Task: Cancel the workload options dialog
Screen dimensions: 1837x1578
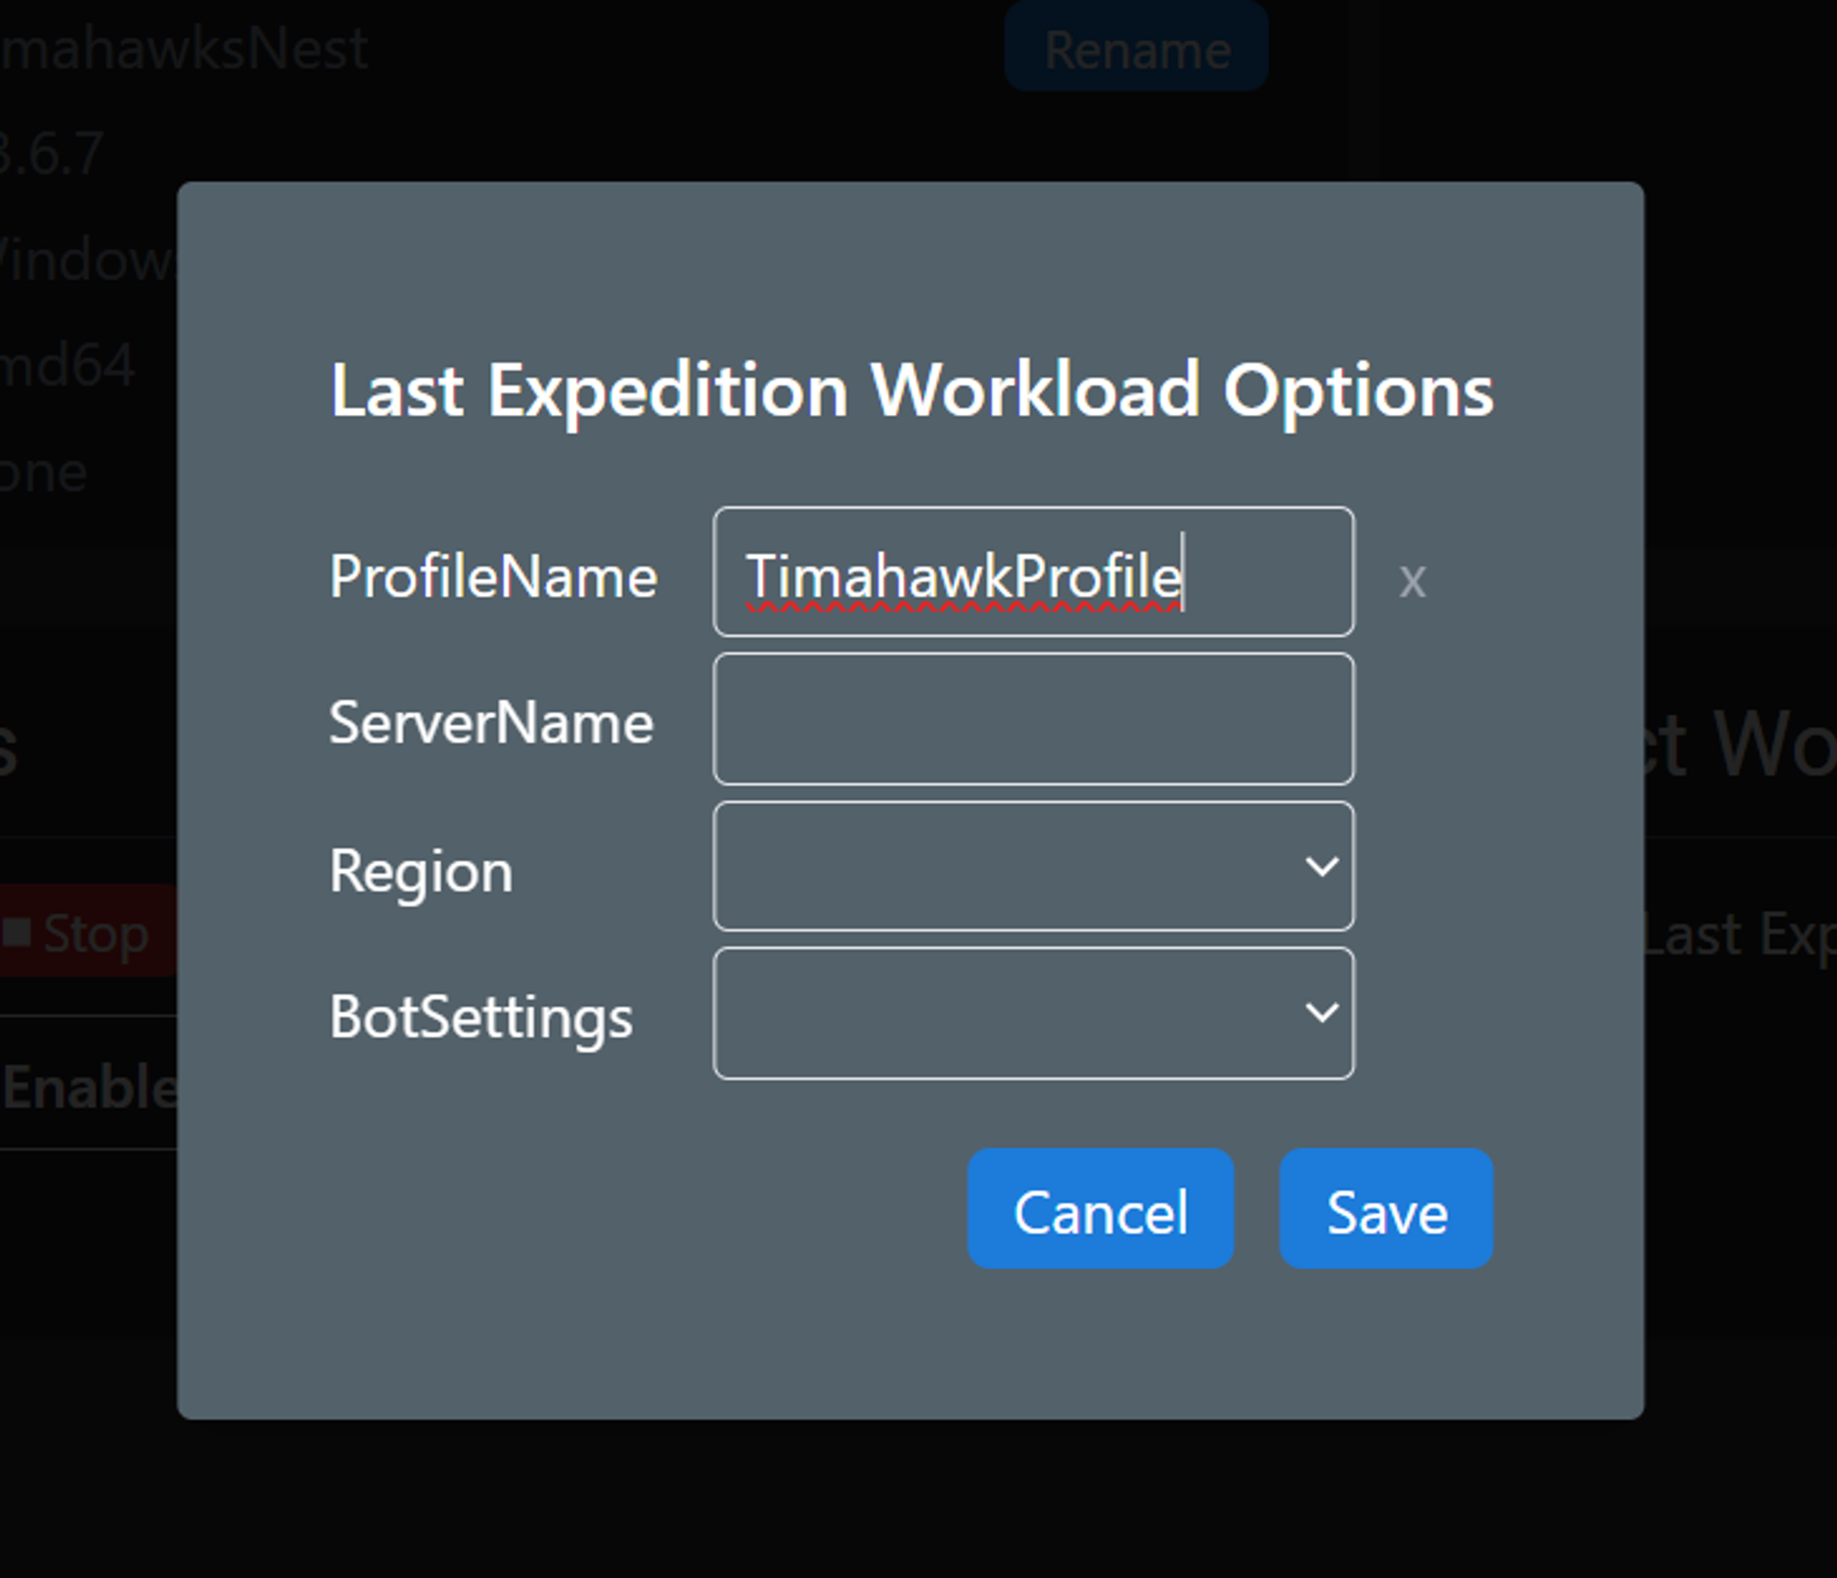Action: (x=1100, y=1209)
